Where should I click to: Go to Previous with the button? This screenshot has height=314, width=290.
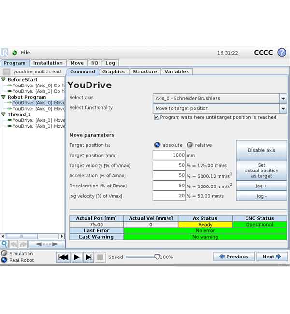233,257
